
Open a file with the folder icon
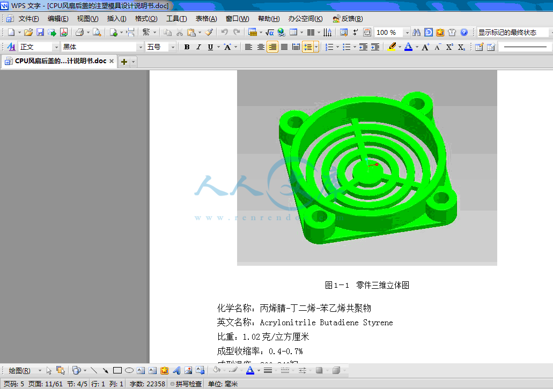point(28,32)
